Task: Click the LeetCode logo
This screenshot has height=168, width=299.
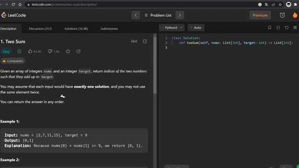Action: (x=14, y=15)
